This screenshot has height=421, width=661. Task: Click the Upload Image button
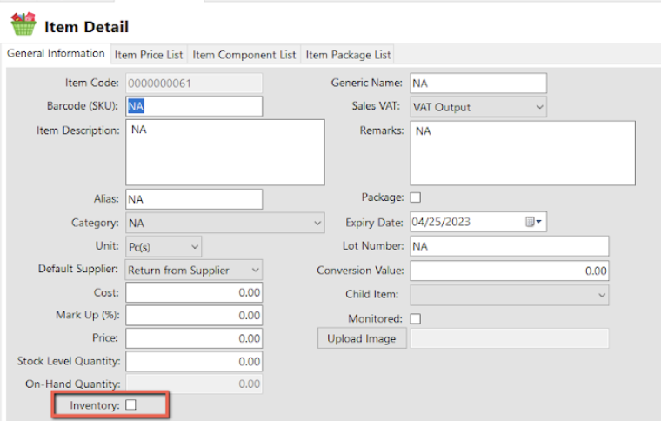pyautogui.click(x=362, y=338)
